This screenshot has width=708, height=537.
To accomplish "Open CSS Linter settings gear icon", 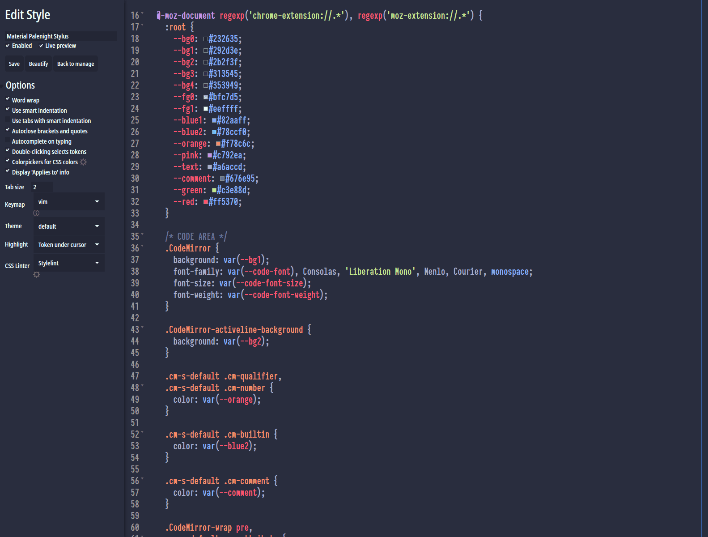I will (37, 274).
